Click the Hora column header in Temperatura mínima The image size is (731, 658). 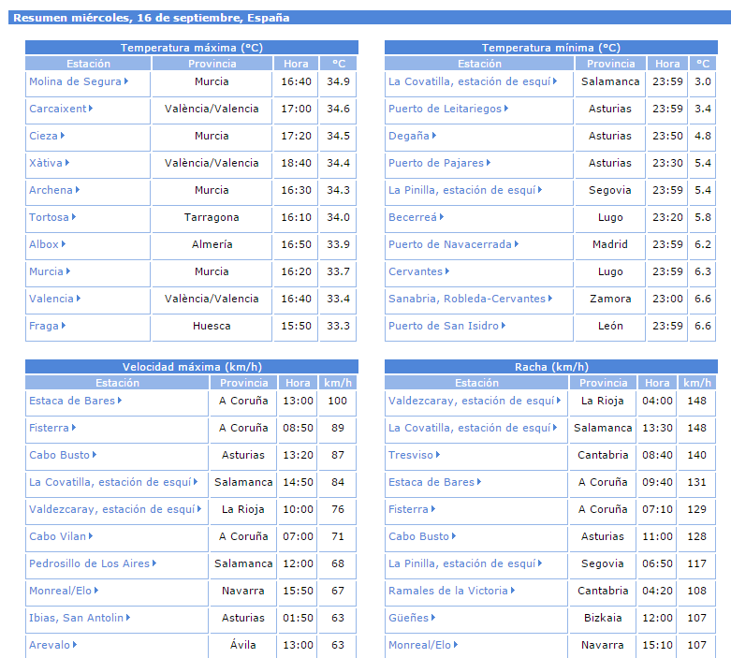pyautogui.click(x=667, y=64)
